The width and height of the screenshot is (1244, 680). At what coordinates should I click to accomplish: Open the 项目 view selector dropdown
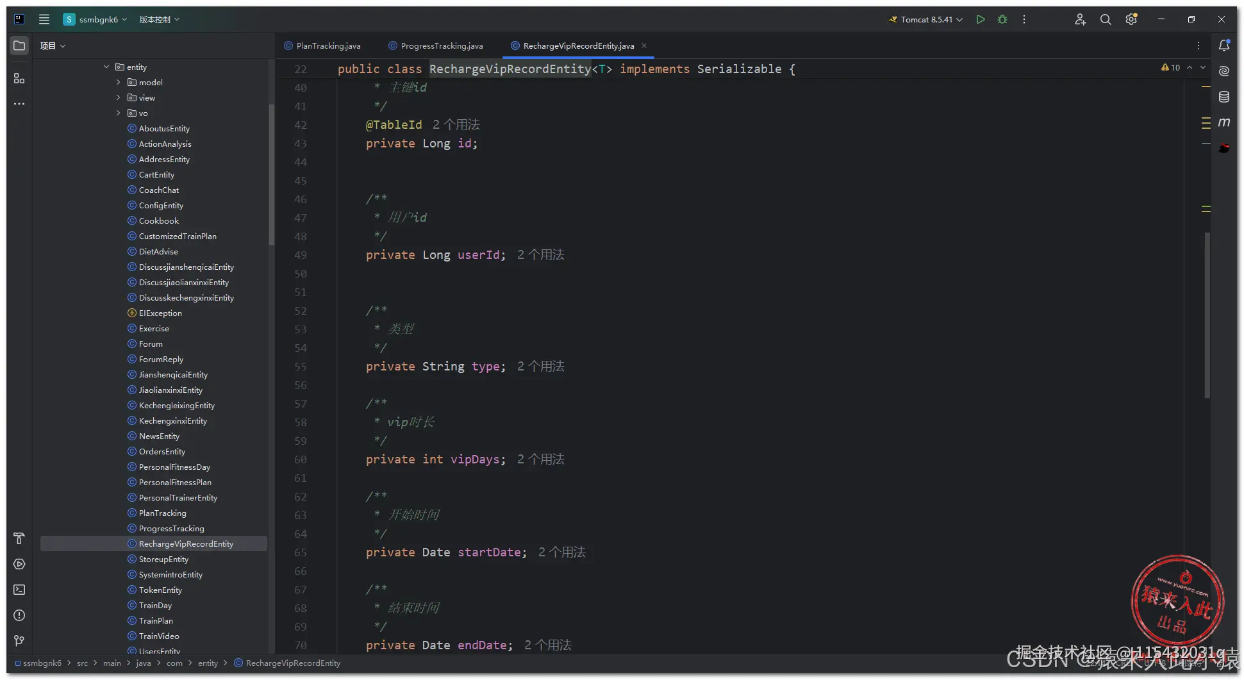53,46
